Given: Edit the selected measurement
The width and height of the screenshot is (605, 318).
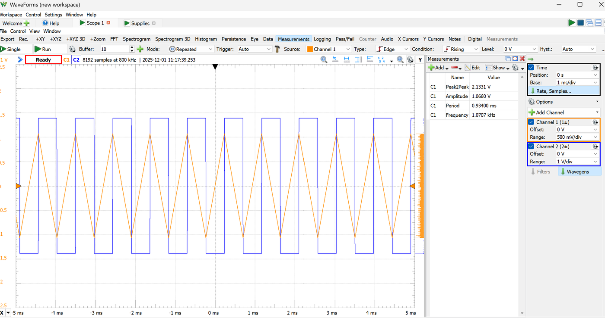Looking at the screenshot, I should pyautogui.click(x=472, y=68).
